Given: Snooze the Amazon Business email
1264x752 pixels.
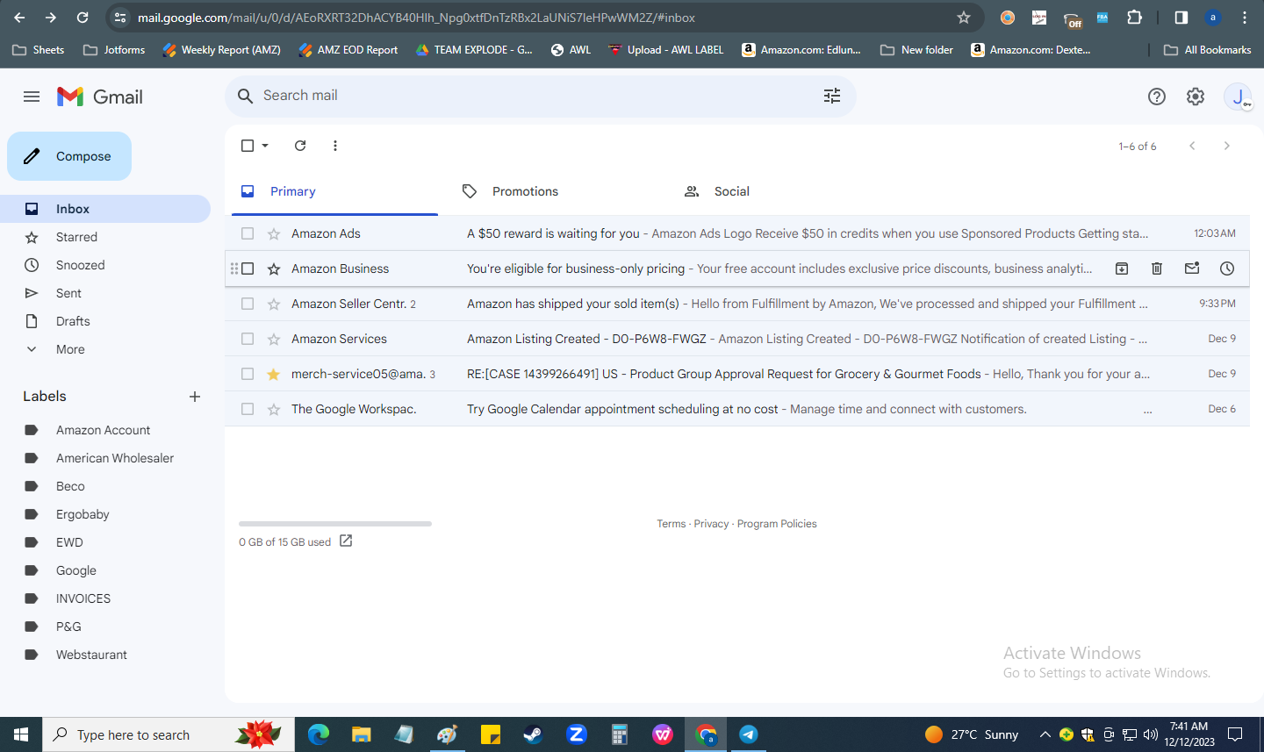Looking at the screenshot, I should tap(1227, 269).
